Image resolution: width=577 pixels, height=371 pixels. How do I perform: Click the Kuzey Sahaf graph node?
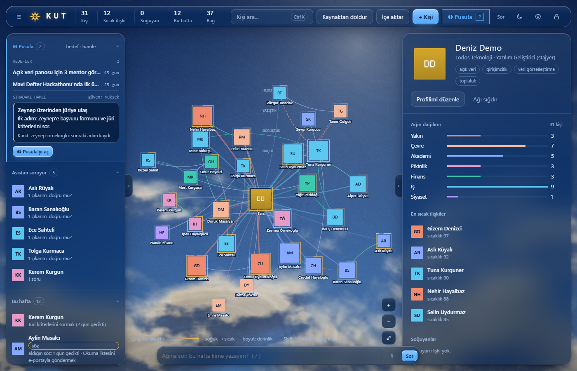(x=148, y=160)
